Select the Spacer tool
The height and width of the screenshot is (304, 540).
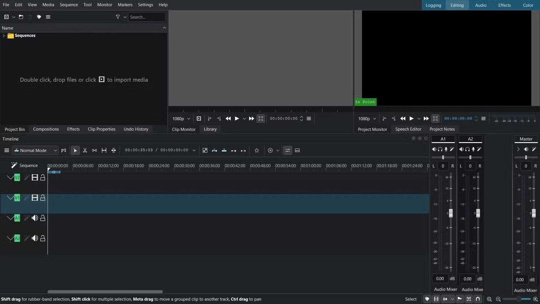94,151
